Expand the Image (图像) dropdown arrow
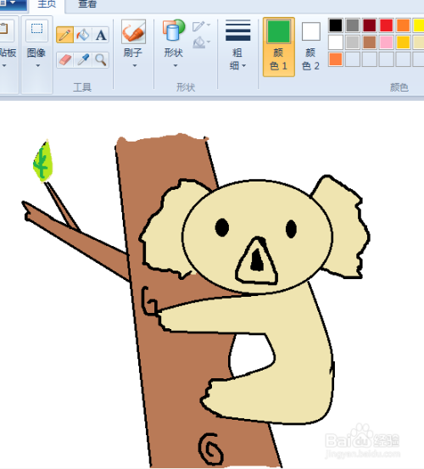Image resolution: width=424 pixels, height=469 pixels. pyautogui.click(x=37, y=65)
